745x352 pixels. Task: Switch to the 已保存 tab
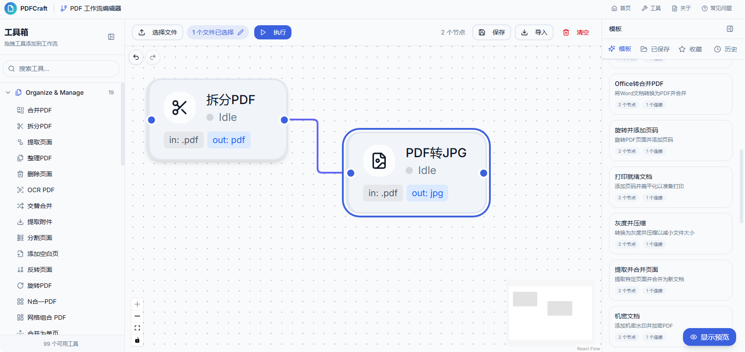coord(655,49)
